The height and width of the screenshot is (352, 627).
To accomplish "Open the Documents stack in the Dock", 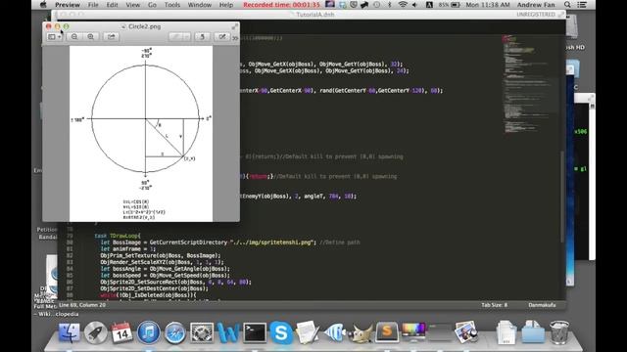I will (x=506, y=332).
